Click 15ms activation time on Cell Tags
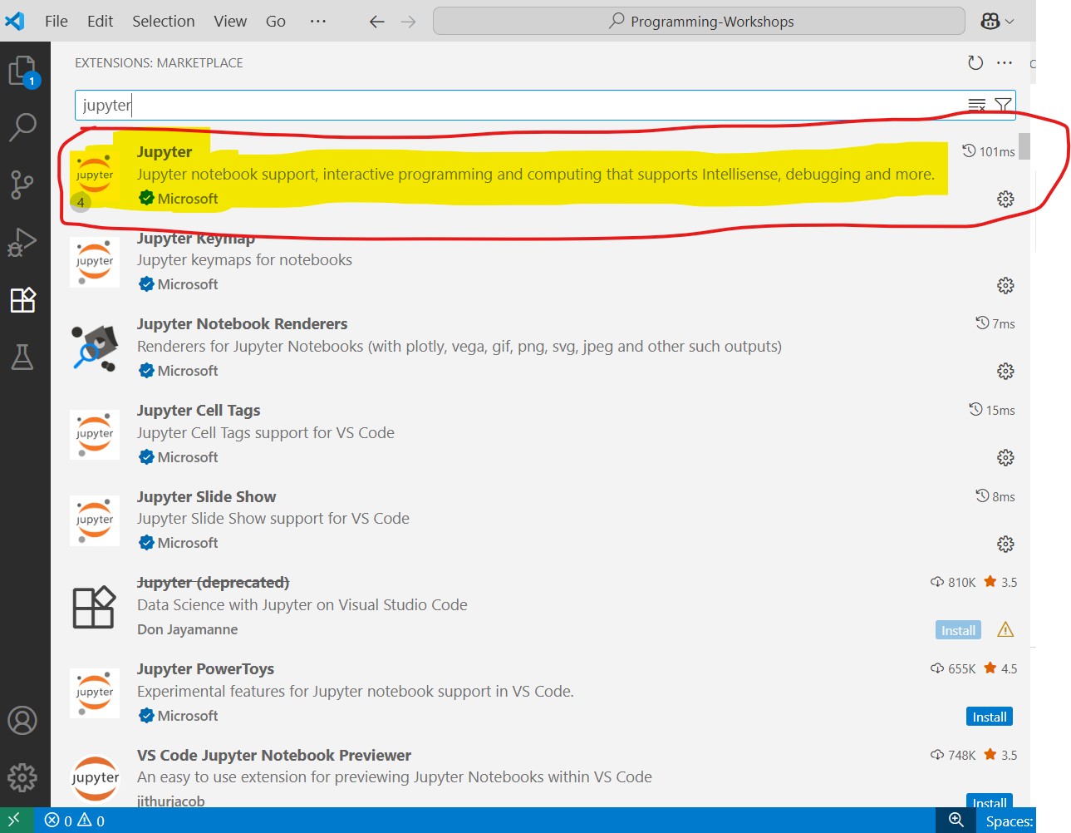Image resolution: width=1071 pixels, height=833 pixels. pyautogui.click(x=992, y=410)
